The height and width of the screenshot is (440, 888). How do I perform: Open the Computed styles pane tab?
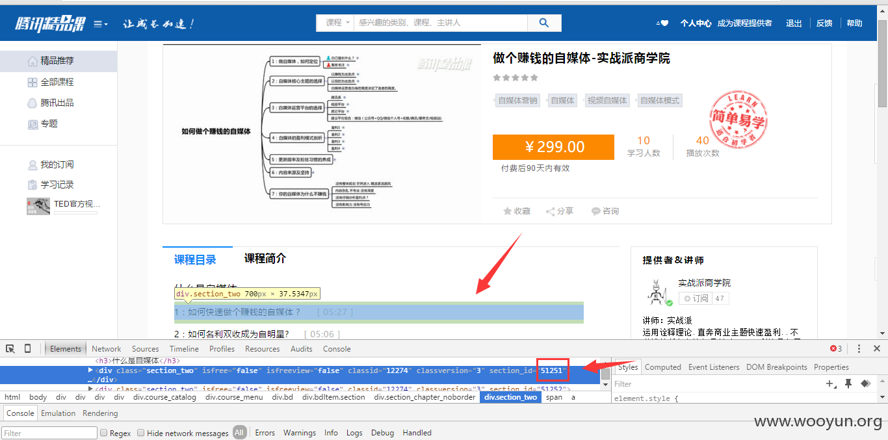pyautogui.click(x=663, y=367)
